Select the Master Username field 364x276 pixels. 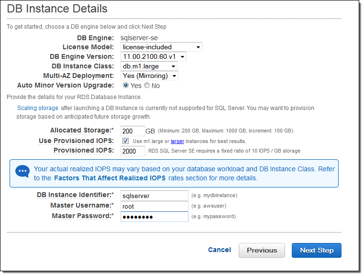point(154,206)
